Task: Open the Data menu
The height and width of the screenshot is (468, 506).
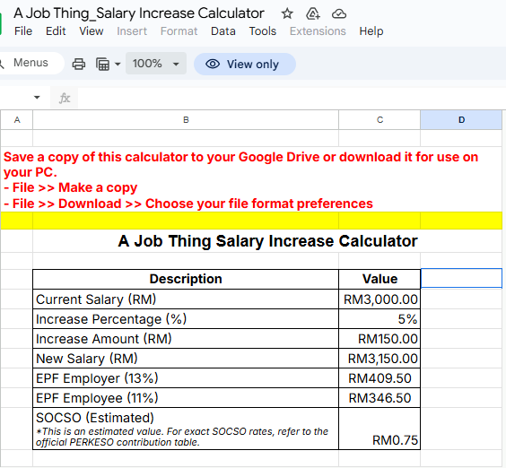Action: [x=223, y=31]
